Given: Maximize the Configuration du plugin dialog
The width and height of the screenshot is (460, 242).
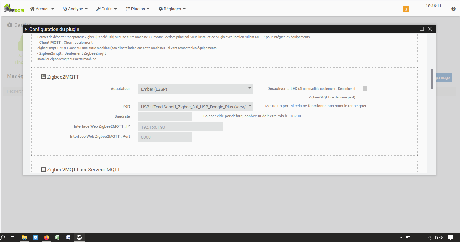Looking at the screenshot, I should coord(422,29).
